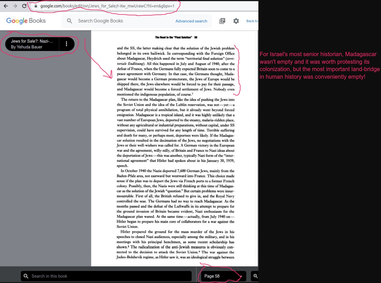
Task: Open the My Library books icon
Action: coord(222,21)
